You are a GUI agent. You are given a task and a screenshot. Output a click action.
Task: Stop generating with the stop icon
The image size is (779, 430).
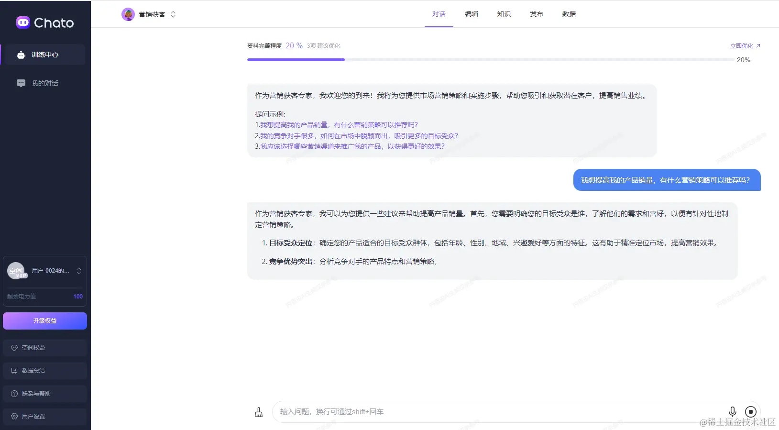tap(751, 412)
